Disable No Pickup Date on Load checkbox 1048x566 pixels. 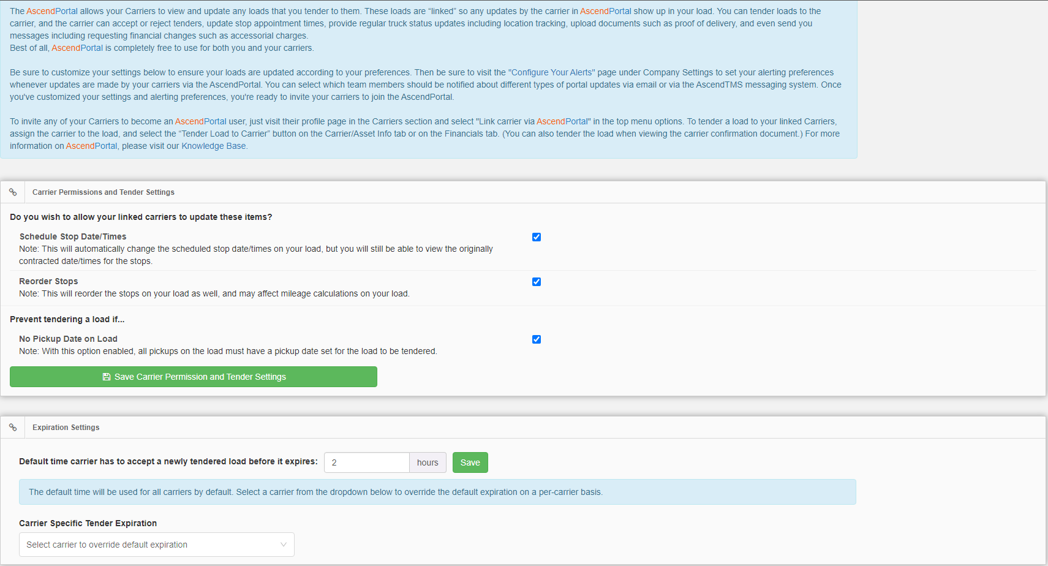537,339
